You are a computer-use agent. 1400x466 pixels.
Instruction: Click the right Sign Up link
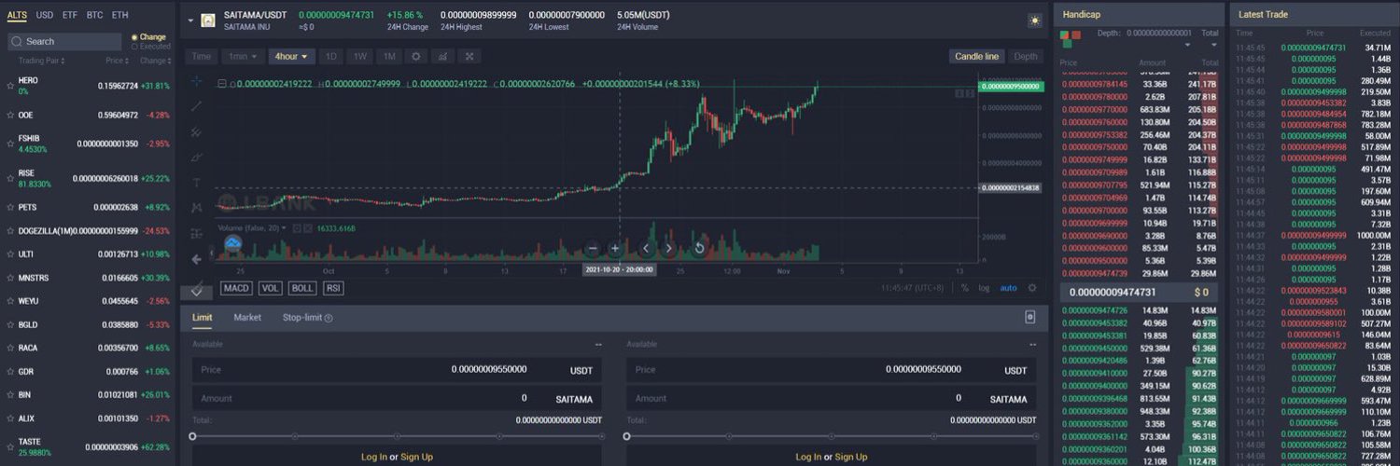850,457
